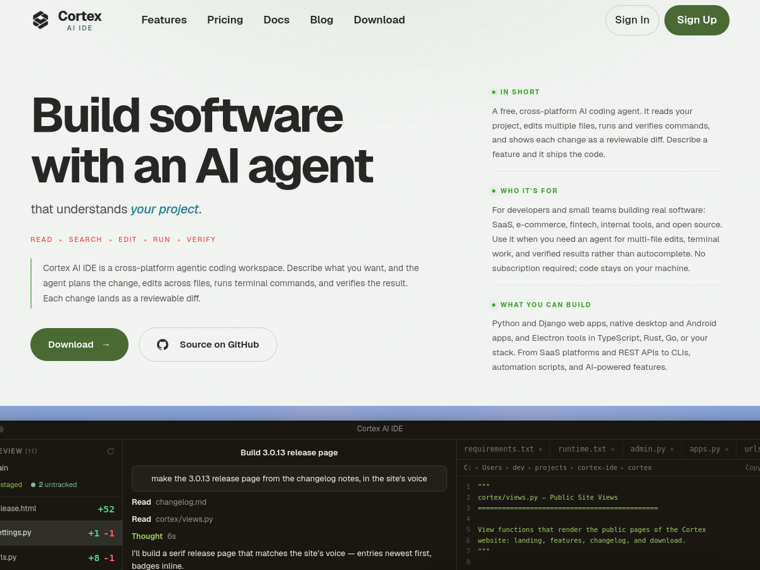The width and height of the screenshot is (760, 570).
Task: Open the Docs nav item
Action: point(276,20)
